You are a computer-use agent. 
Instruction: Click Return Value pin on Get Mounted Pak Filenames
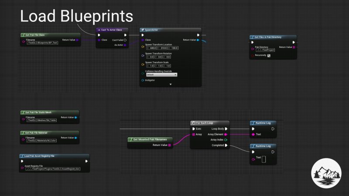click(169, 145)
